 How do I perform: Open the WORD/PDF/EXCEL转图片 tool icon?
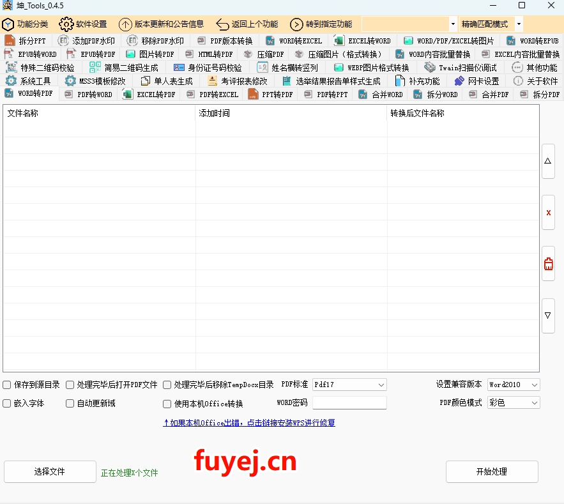click(408, 41)
